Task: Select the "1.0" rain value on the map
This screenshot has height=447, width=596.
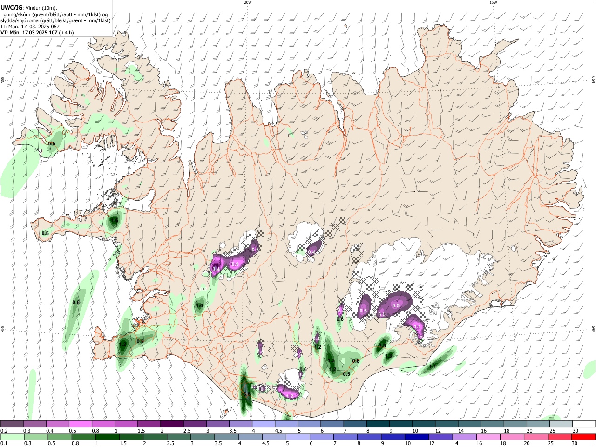Action: click(x=199, y=306)
